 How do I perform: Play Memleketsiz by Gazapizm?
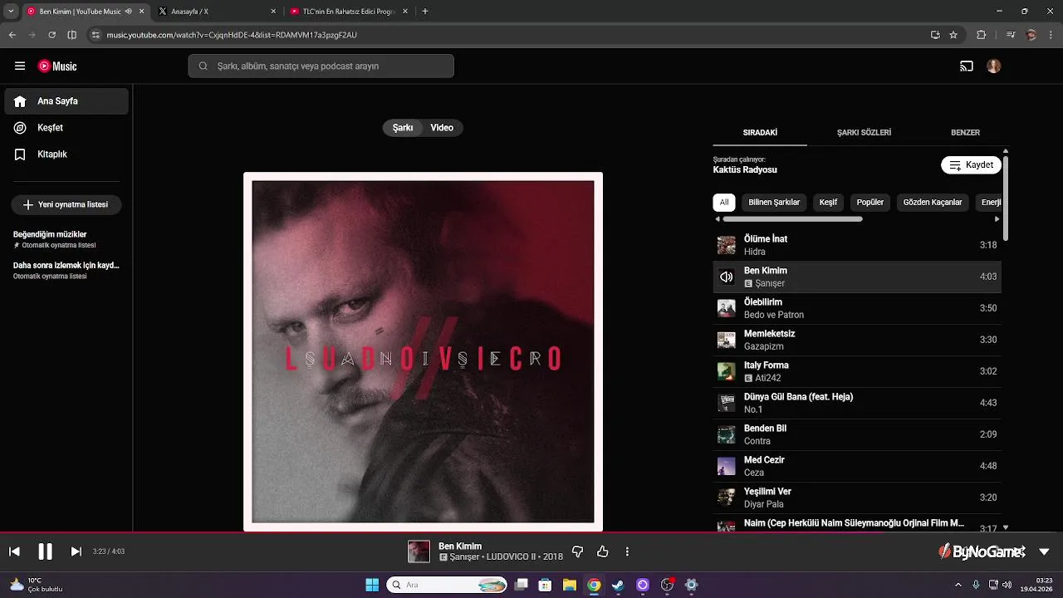(x=857, y=340)
